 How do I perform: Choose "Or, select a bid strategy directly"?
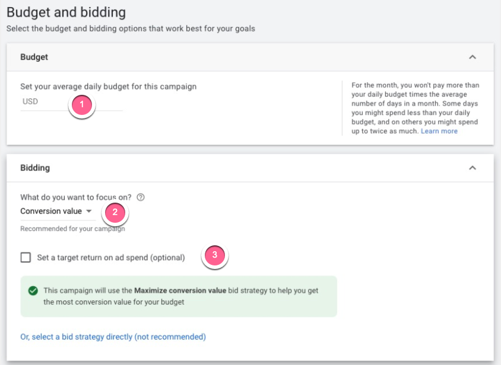coord(113,337)
